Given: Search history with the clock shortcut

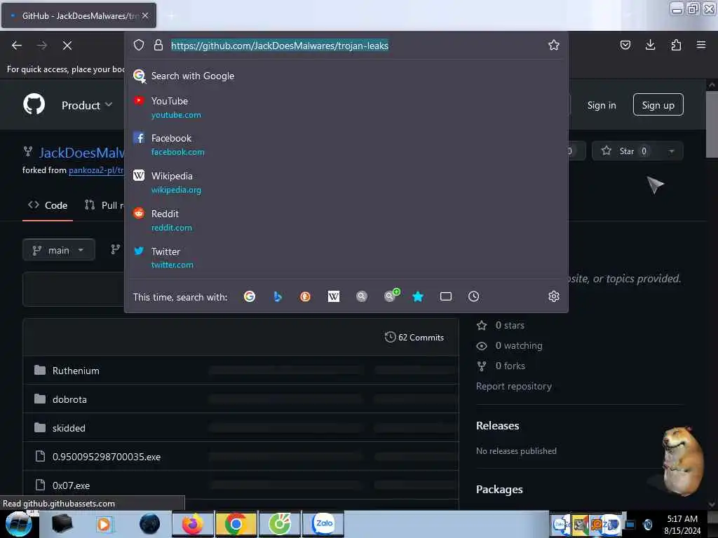Looking at the screenshot, I should tap(473, 296).
